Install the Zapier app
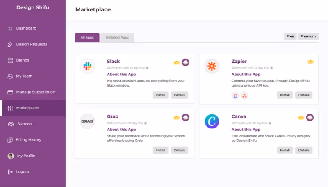 pyautogui.click(x=285, y=95)
